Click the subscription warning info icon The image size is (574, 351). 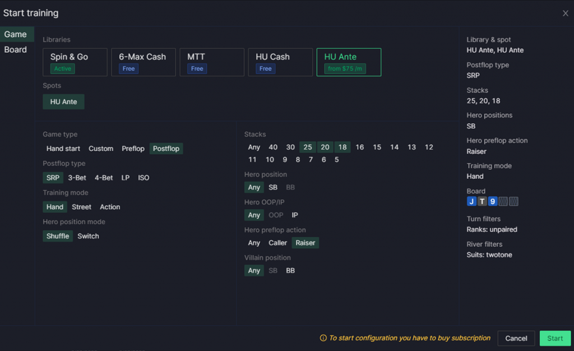(x=323, y=338)
